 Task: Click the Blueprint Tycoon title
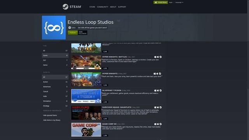(112, 91)
